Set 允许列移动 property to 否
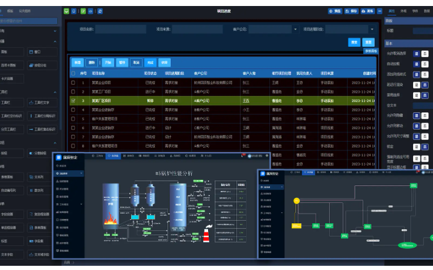 click(425, 126)
